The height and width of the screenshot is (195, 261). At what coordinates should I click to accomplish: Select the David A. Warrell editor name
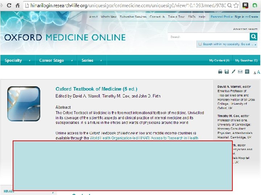(x=229, y=87)
